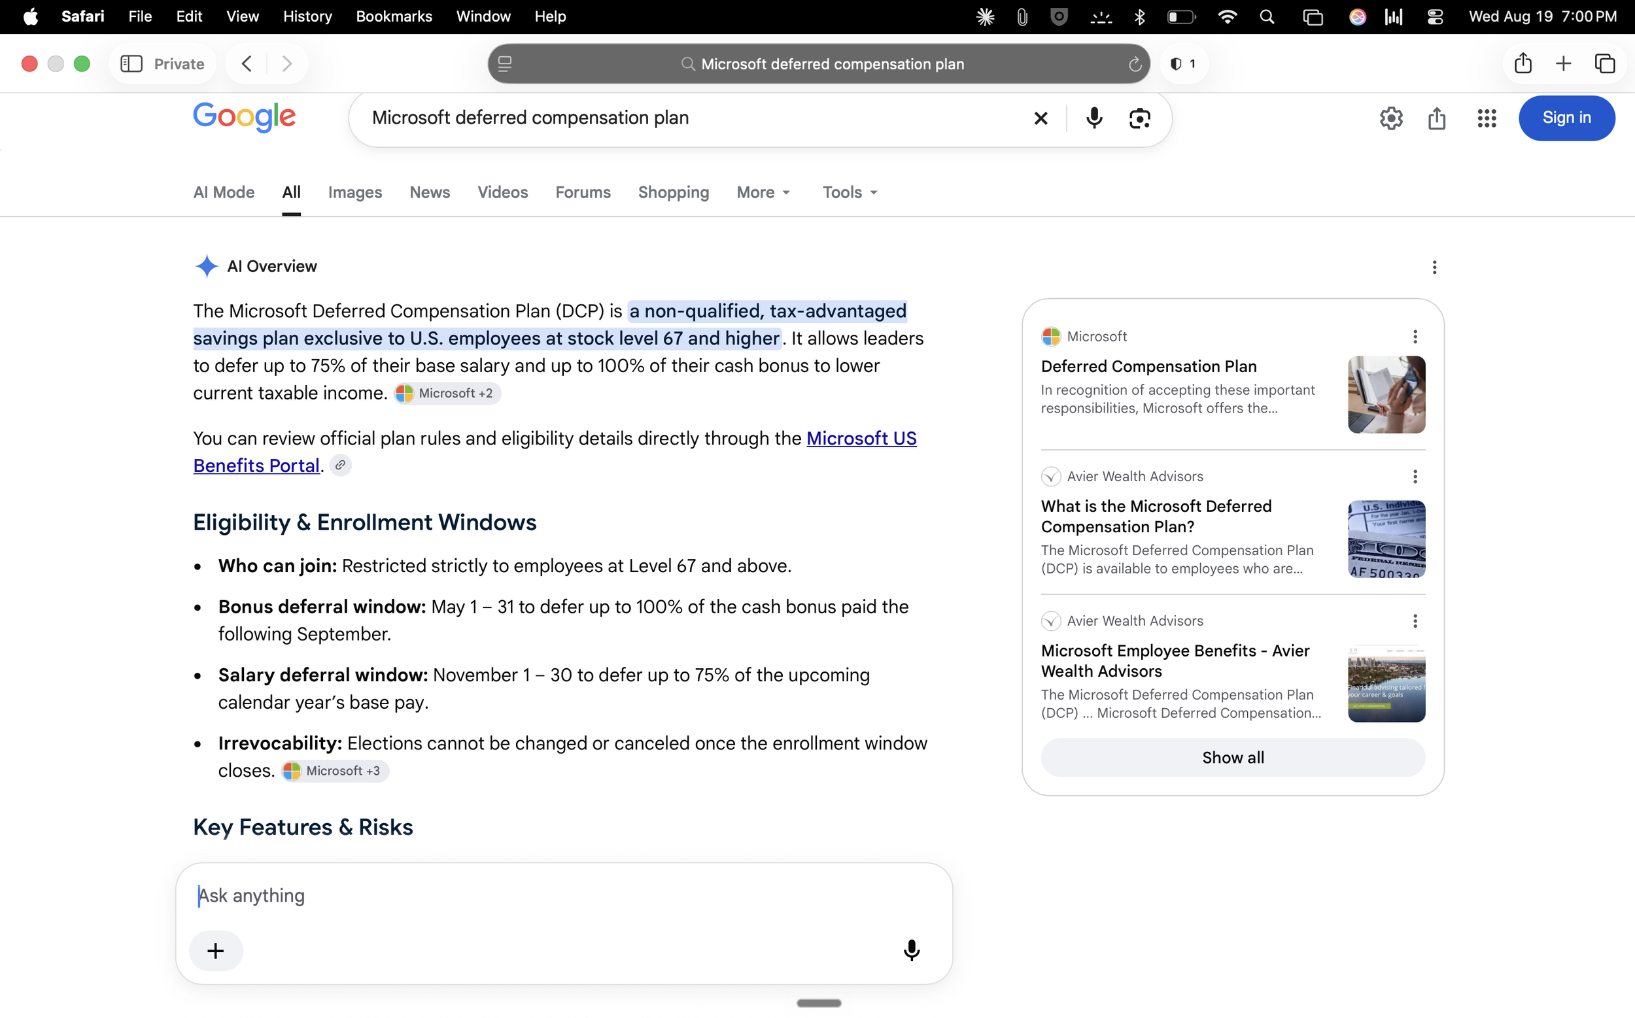
Task: Open the Deferred Compensation Plan source title
Action: tap(1148, 366)
